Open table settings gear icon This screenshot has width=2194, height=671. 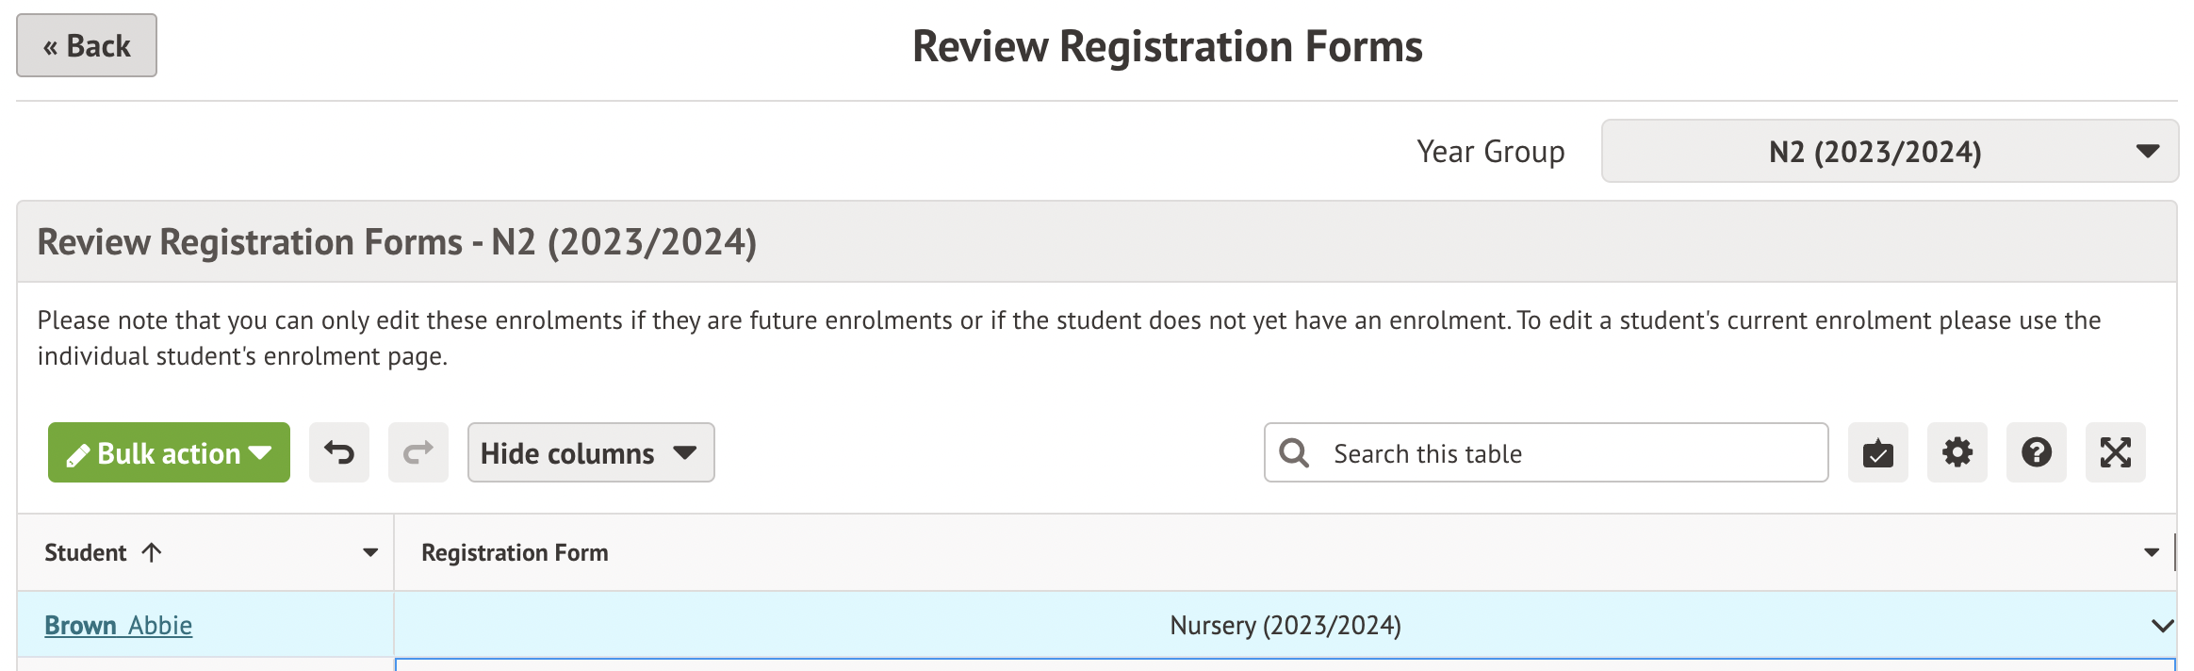pyautogui.click(x=1957, y=453)
